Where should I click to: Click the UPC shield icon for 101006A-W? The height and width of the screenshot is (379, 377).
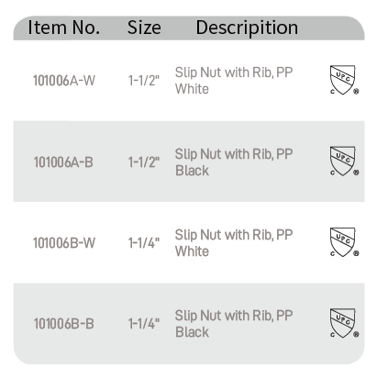click(344, 80)
